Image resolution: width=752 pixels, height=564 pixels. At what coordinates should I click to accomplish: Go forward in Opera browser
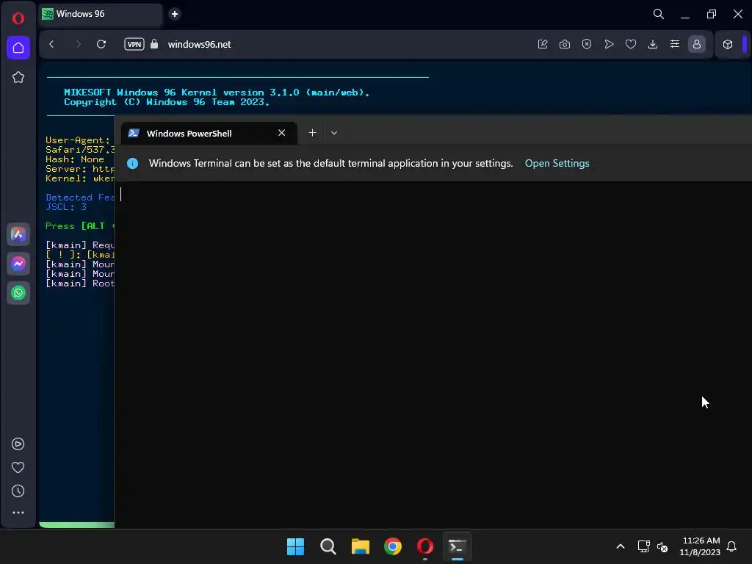click(78, 44)
